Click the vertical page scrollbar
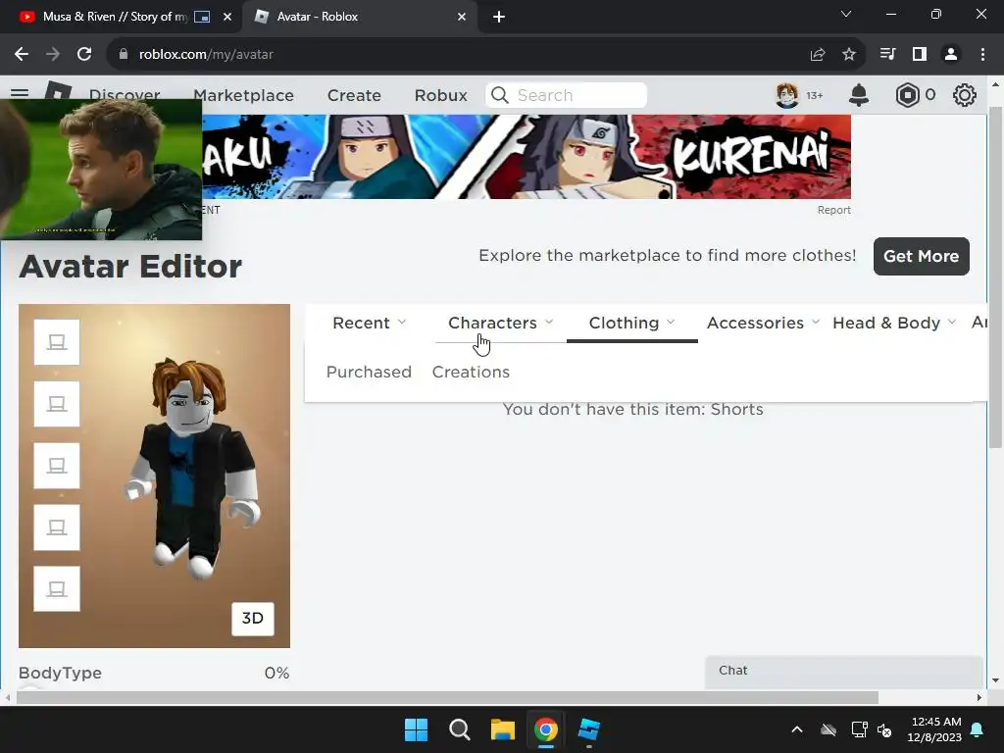The width and height of the screenshot is (1004, 753). pyautogui.click(x=995, y=276)
